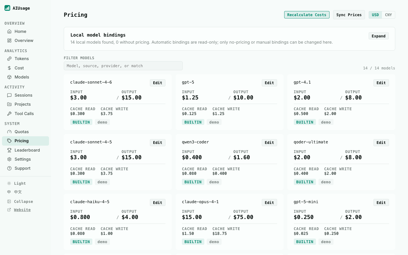Open the Sessions activity page
The image size is (408, 255).
click(25, 95)
